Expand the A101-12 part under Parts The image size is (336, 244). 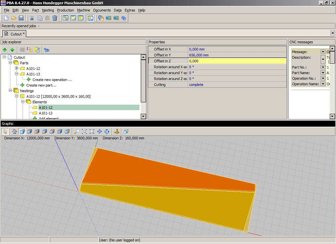tap(17, 69)
